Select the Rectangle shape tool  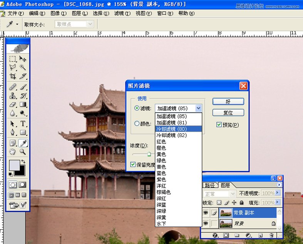click(x=23, y=132)
